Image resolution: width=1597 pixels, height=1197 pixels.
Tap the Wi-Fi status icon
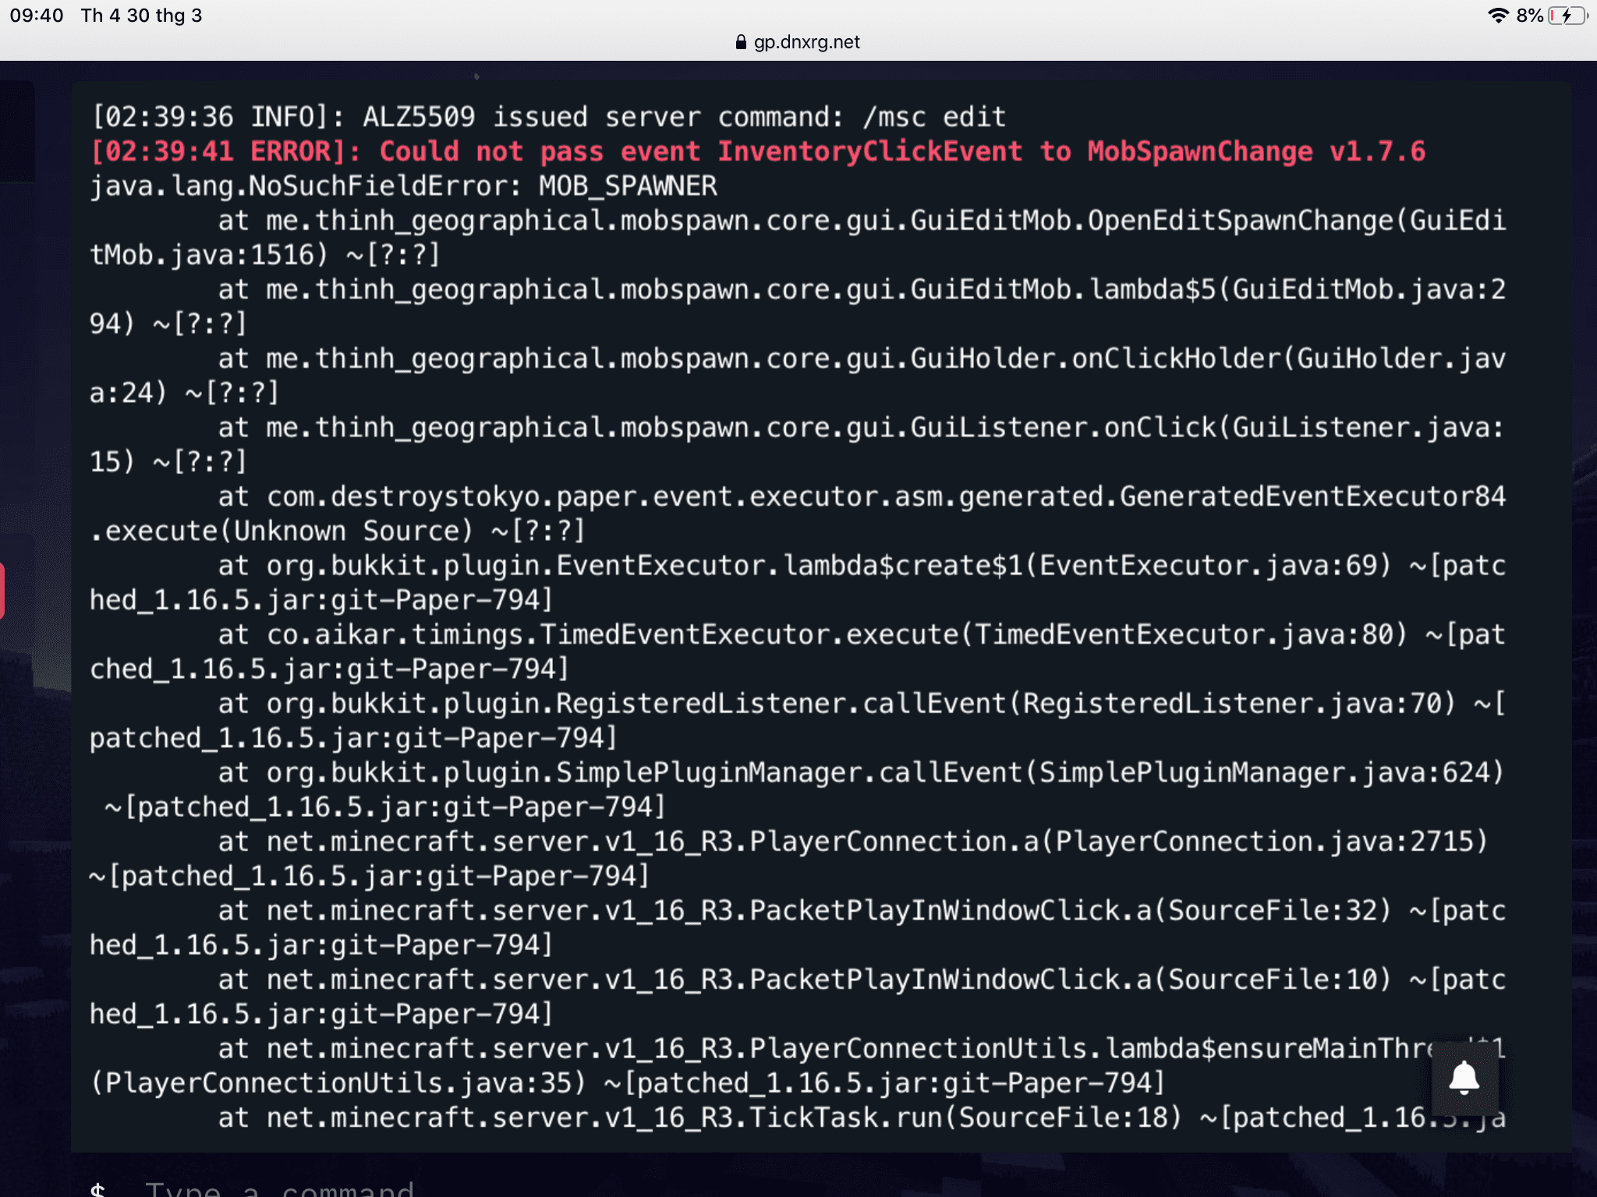tap(1497, 16)
